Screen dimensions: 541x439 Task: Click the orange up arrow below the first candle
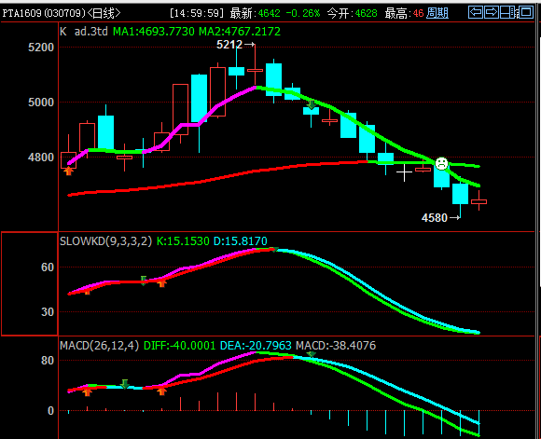(68, 171)
